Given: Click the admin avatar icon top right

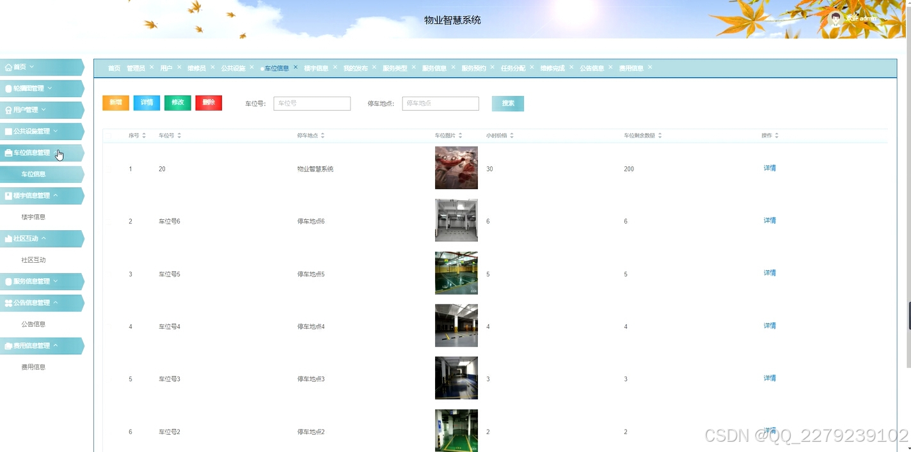Looking at the screenshot, I should click(x=836, y=18).
